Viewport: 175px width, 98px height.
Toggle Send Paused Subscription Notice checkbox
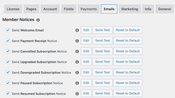tap(8, 83)
